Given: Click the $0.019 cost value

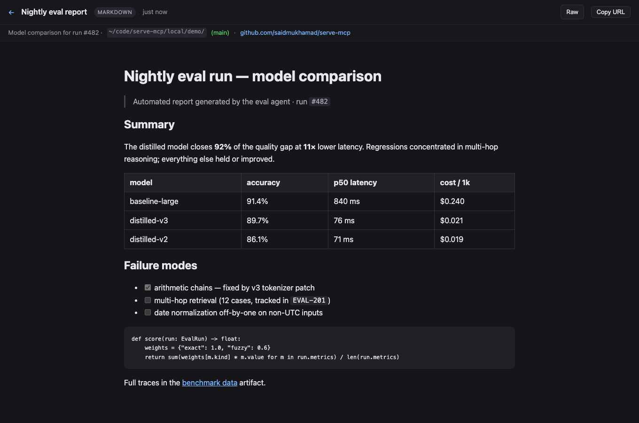Looking at the screenshot, I should pos(452,239).
